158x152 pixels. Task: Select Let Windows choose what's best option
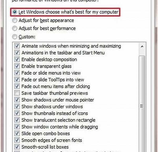[15, 12]
